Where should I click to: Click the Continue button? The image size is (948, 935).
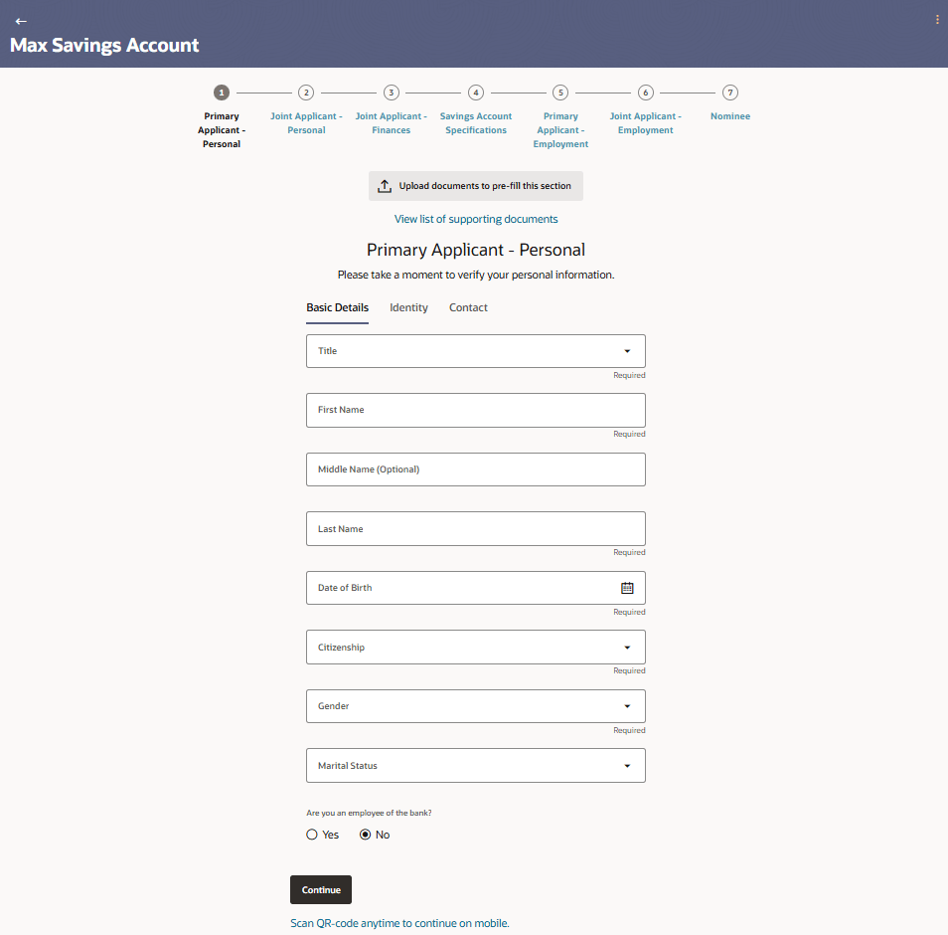coord(321,889)
